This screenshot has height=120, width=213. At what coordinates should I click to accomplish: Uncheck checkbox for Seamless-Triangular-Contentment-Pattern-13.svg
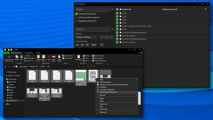click(117, 26)
